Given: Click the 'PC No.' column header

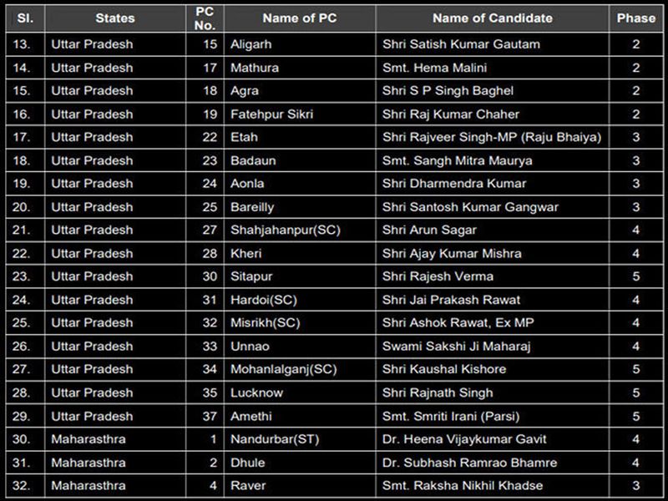Looking at the screenshot, I should pos(205,18).
